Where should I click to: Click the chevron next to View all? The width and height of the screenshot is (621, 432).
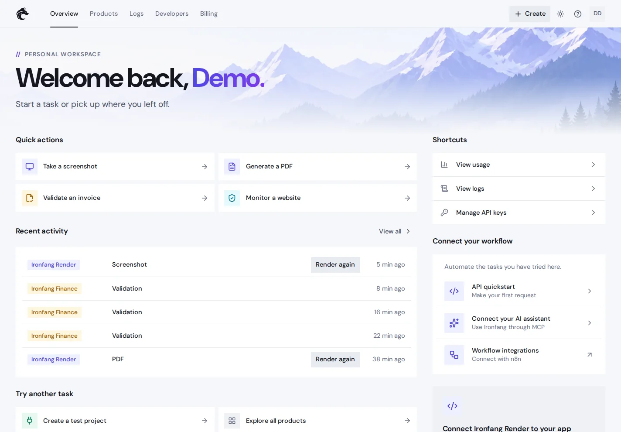408,231
